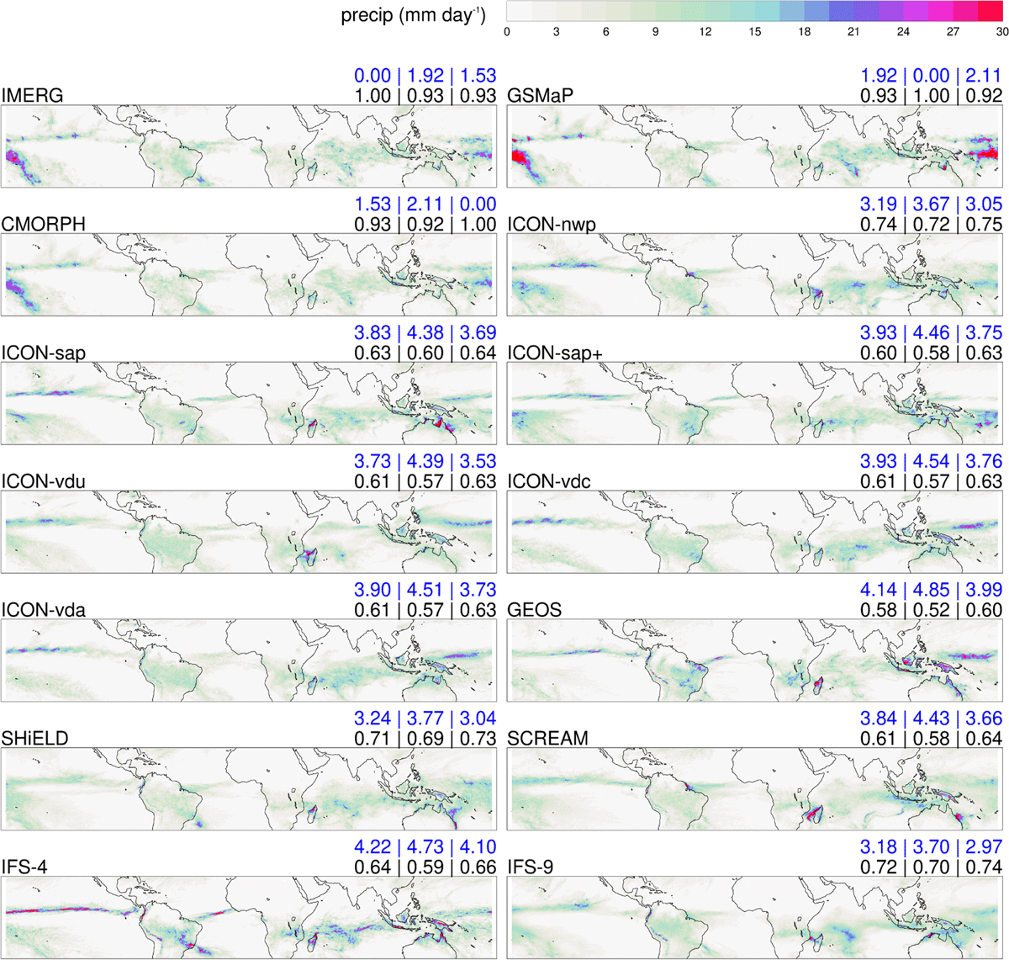Select black values '0.93 | 1.00 | 0.92'

click(x=931, y=96)
